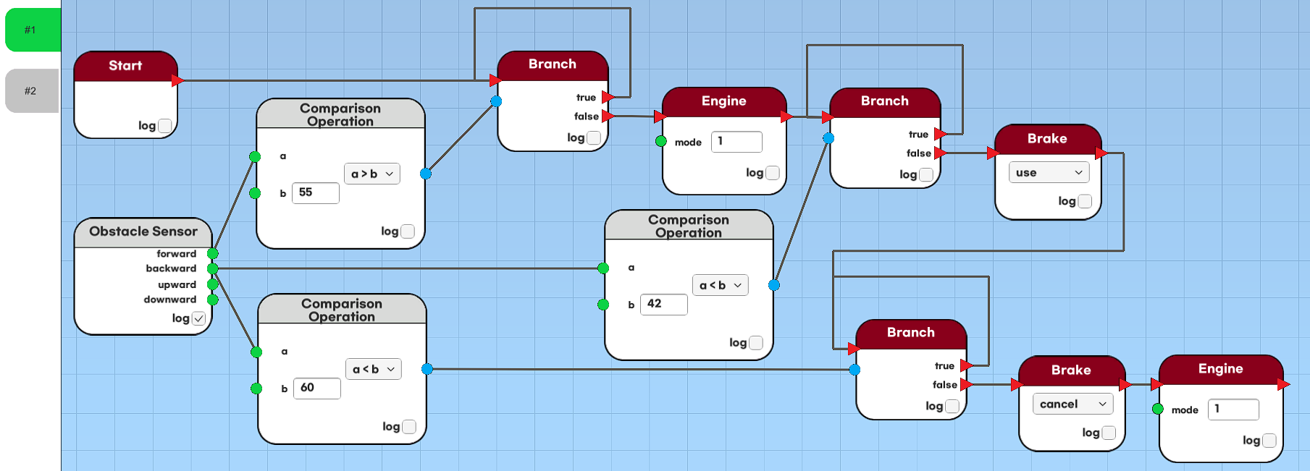Screen dimensions: 1310x471
Task: Select the Obstacle Sensor node header
Action: [x=143, y=232]
